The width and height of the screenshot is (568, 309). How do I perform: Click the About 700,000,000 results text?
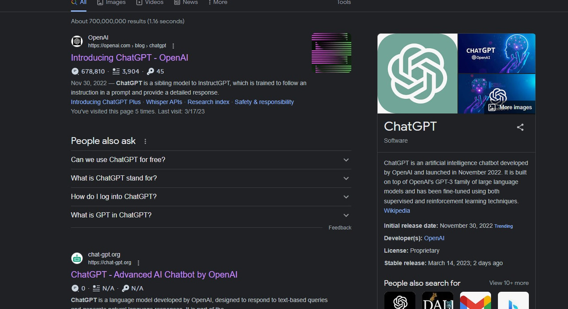[128, 21]
